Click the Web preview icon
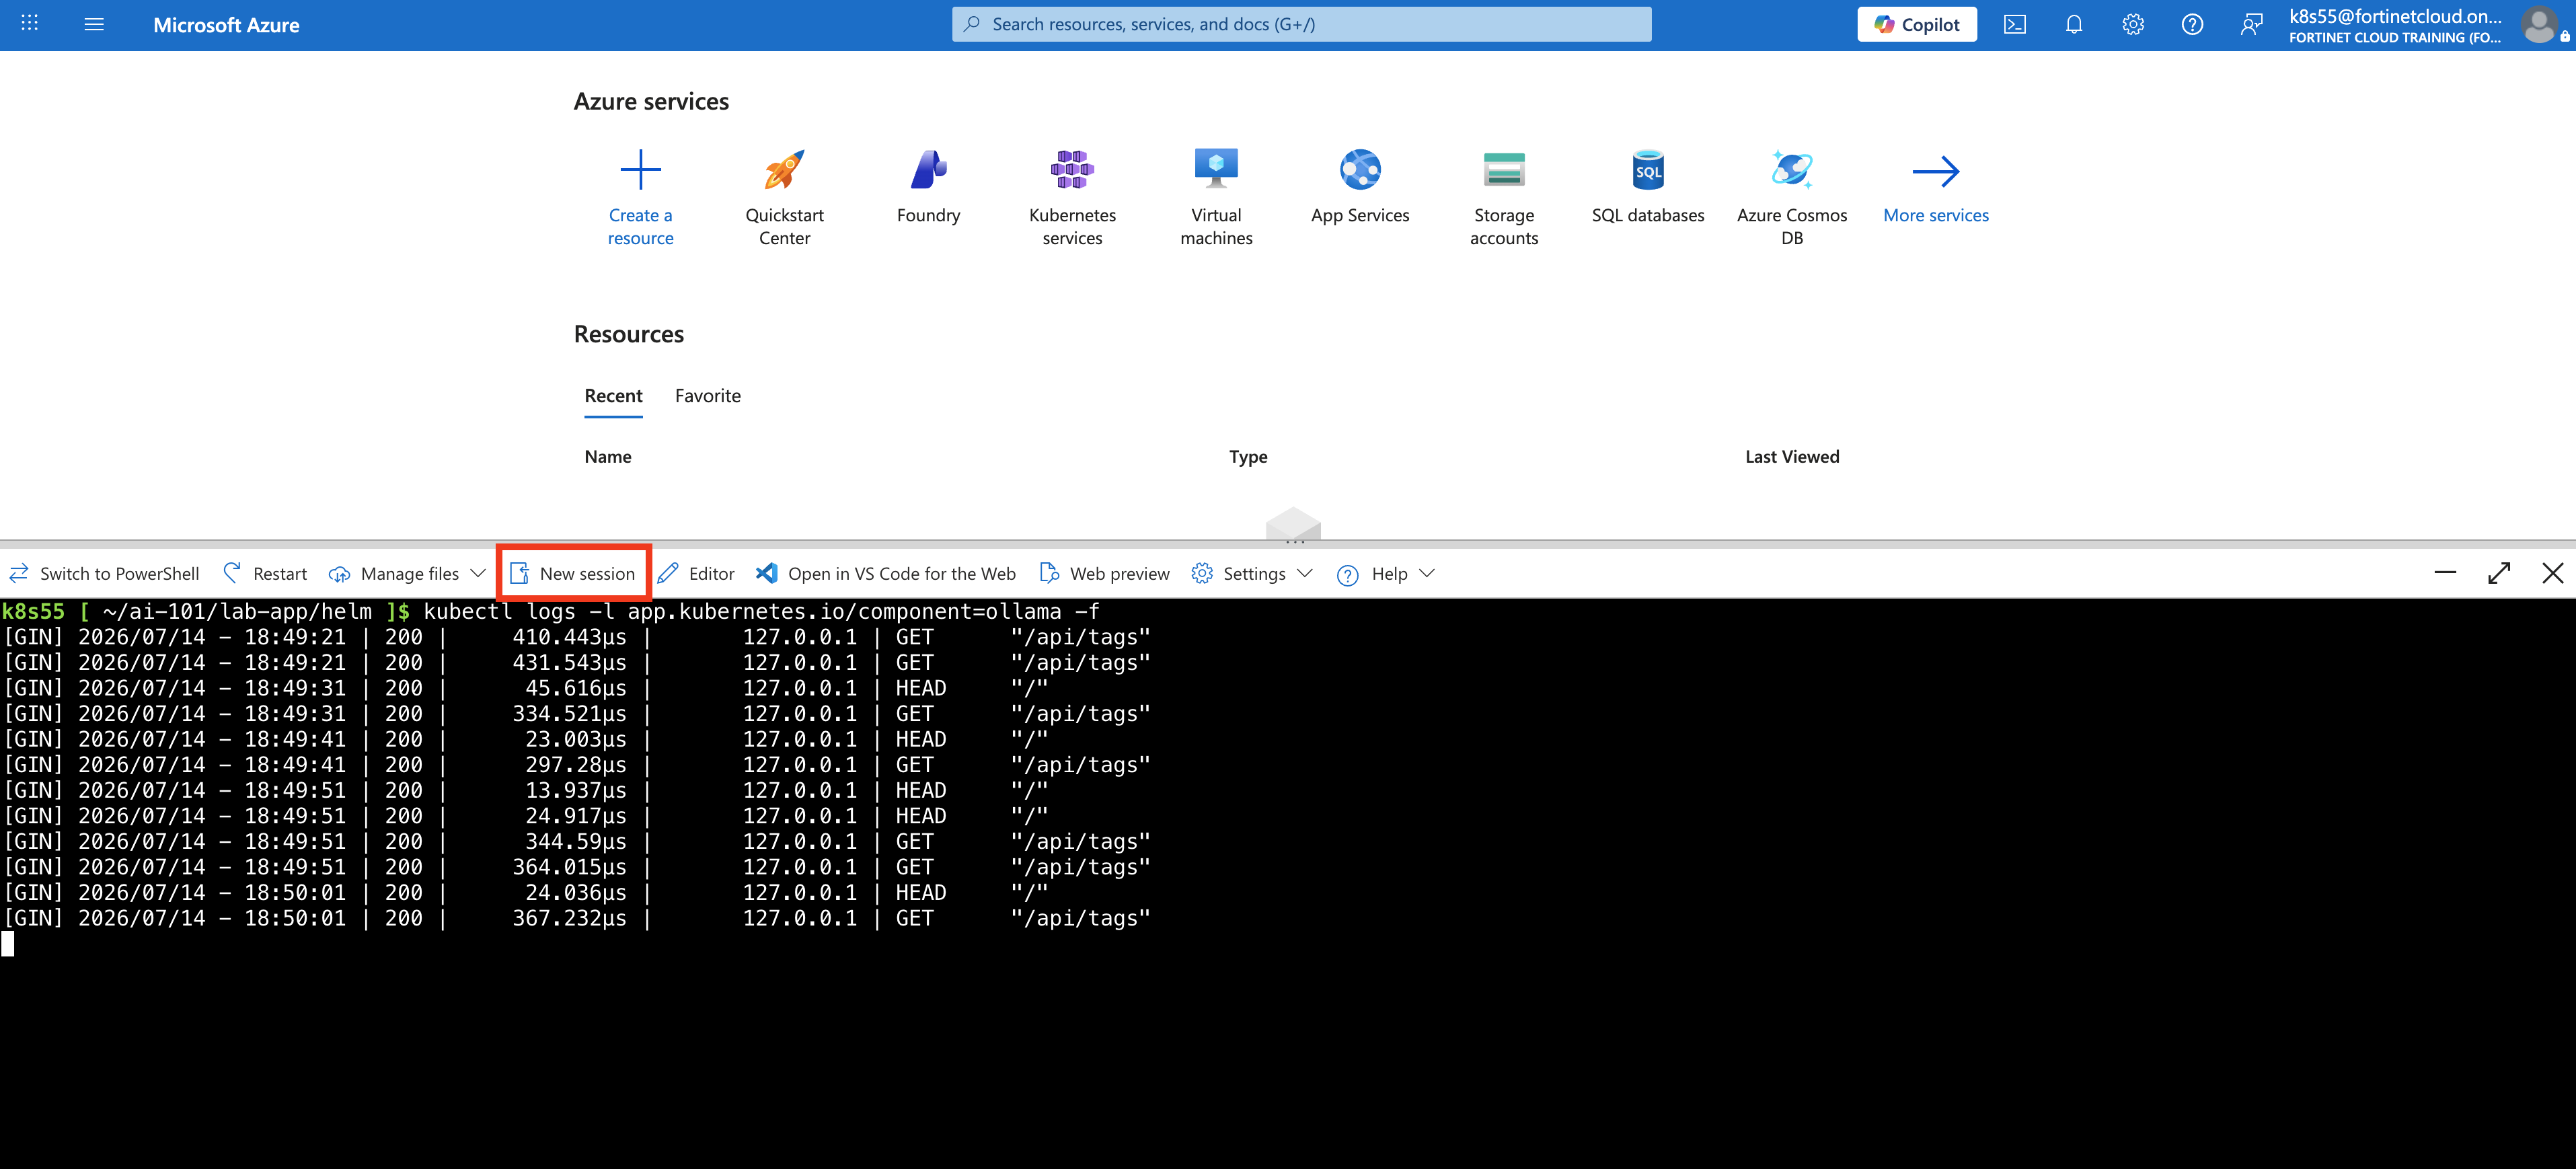 click(1049, 574)
